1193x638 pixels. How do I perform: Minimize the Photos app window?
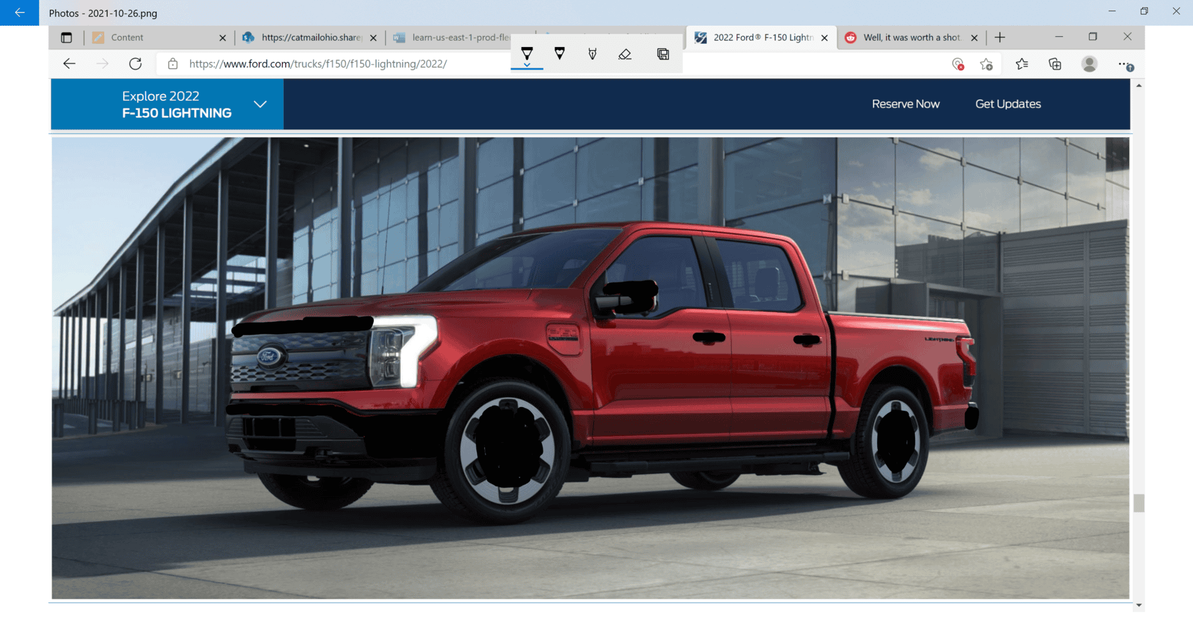pyautogui.click(x=1112, y=11)
